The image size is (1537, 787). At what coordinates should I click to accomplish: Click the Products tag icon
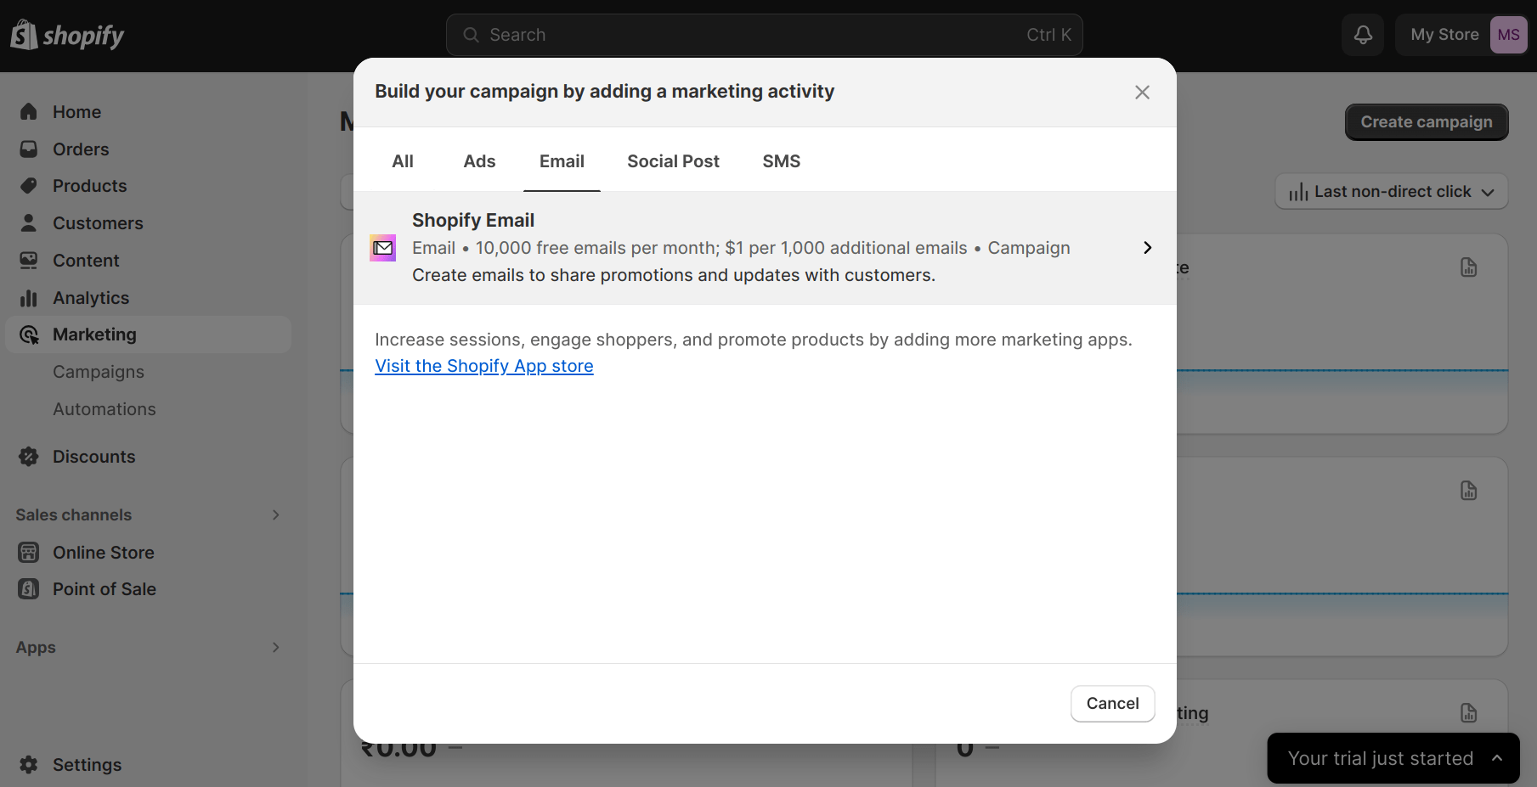pos(28,185)
